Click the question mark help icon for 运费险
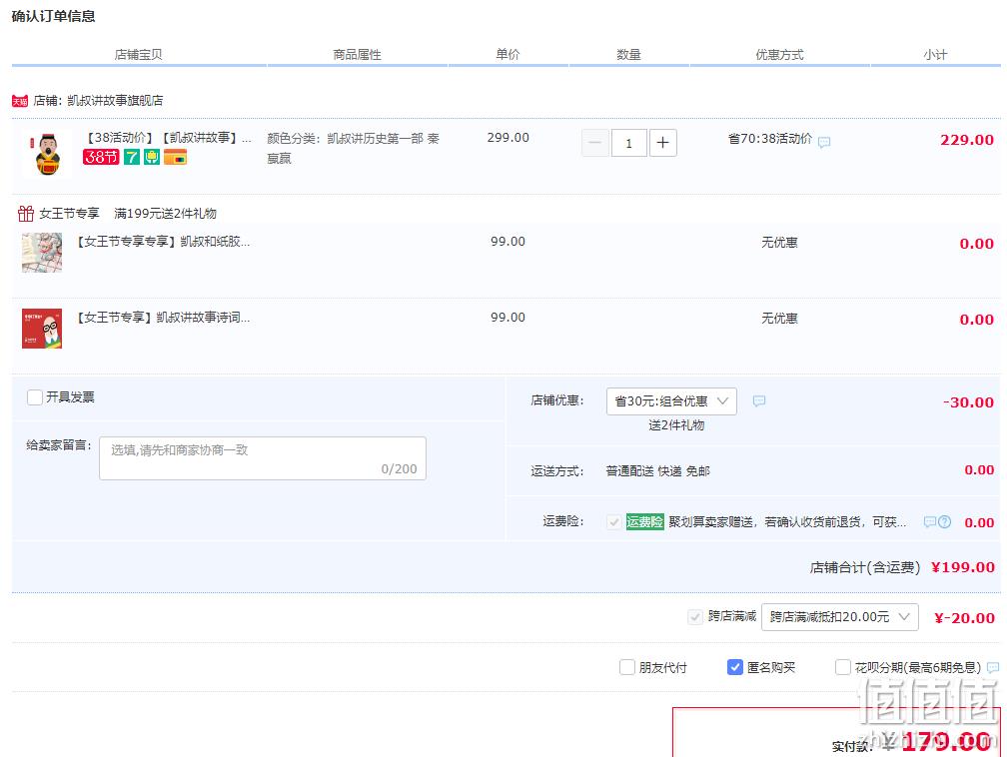 point(944,522)
